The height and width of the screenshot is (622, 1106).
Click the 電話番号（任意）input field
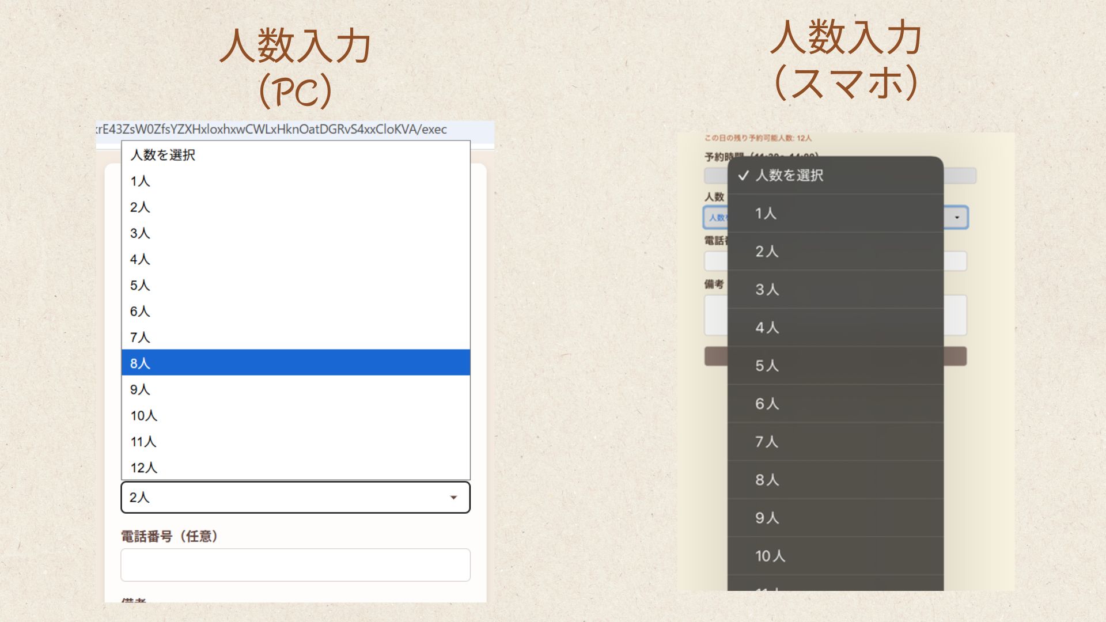point(295,565)
